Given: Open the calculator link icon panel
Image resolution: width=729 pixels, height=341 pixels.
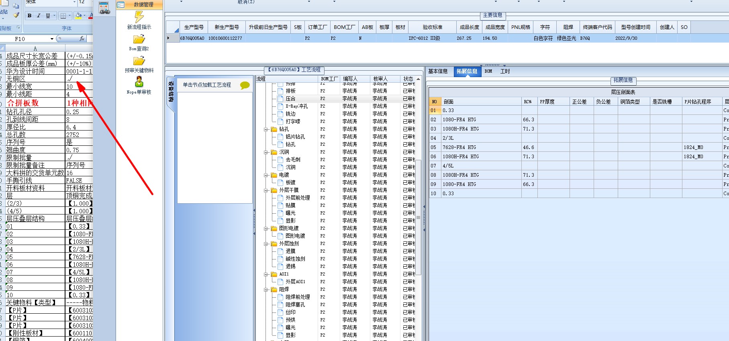Looking at the screenshot, I should click(104, 8).
